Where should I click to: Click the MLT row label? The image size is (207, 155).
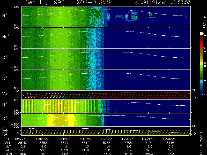8,146
